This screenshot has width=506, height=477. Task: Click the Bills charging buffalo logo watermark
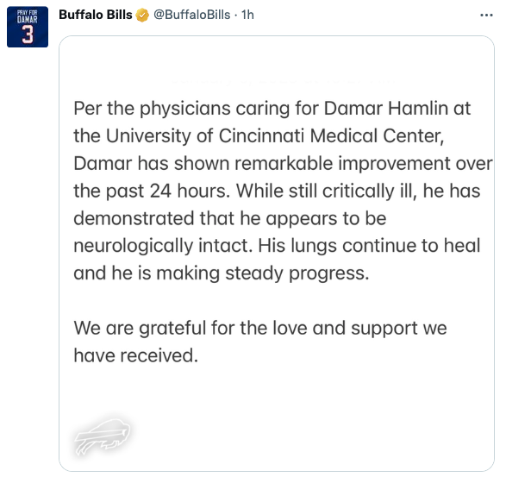pos(103,436)
